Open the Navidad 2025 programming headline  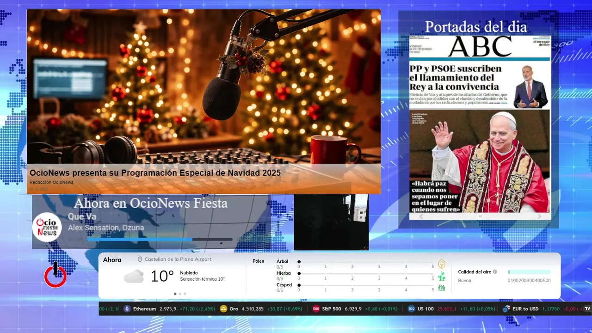coord(155,173)
